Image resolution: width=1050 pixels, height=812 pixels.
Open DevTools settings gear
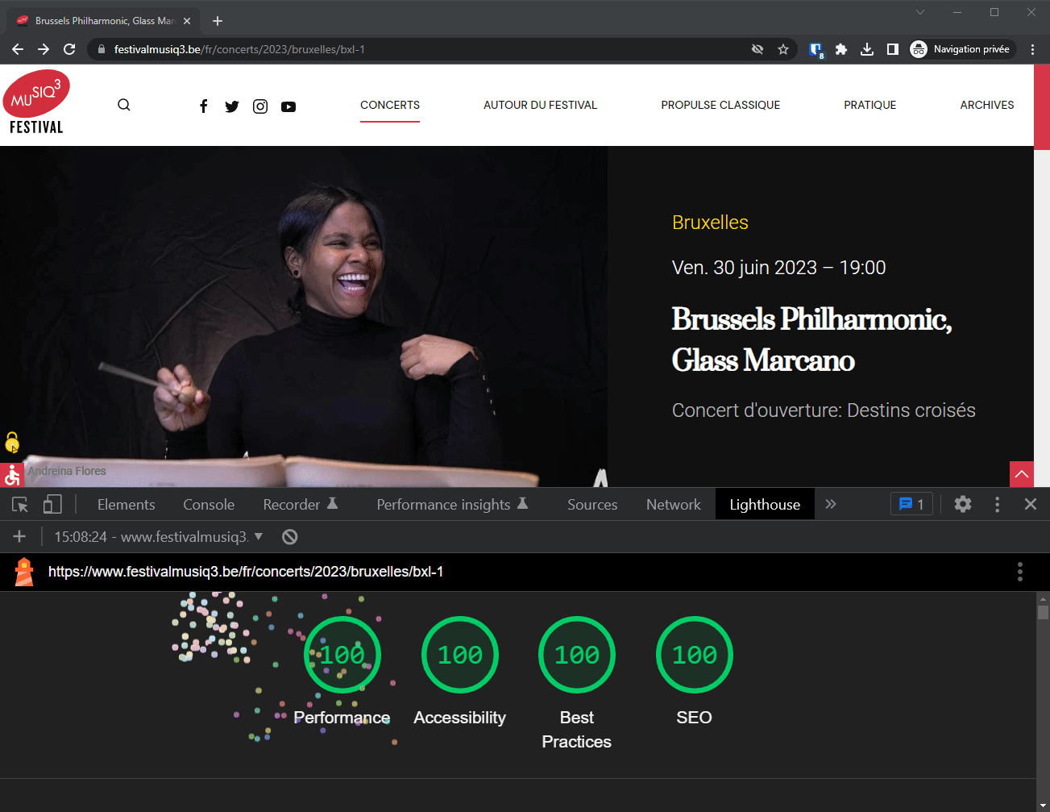coord(963,505)
